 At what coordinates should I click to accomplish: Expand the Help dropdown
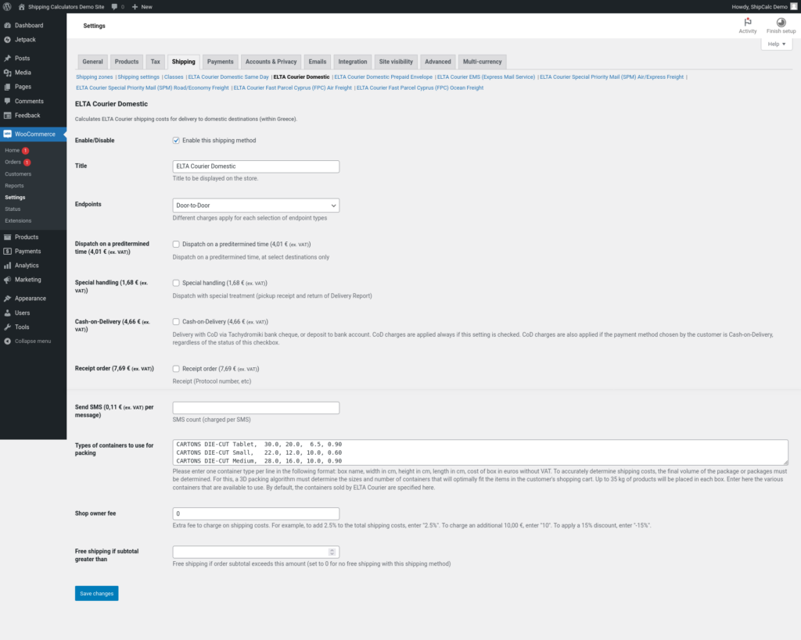777,44
